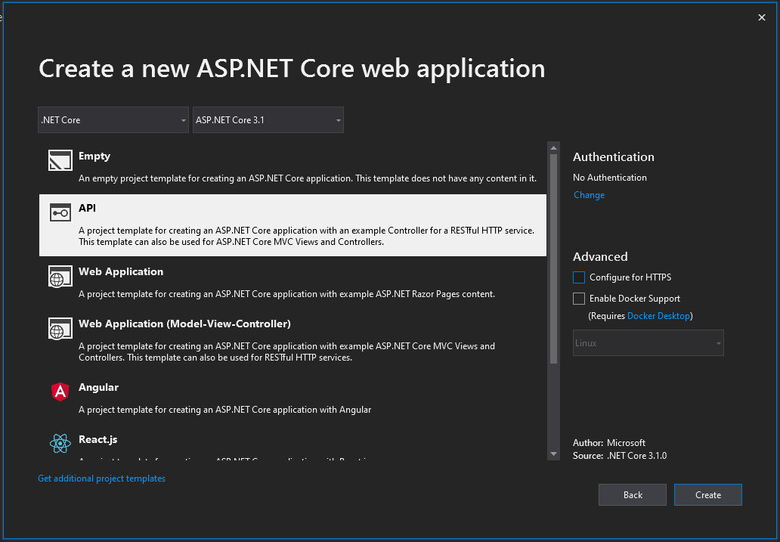This screenshot has width=780, height=542.
Task: Click the Empty template icon
Action: (60, 161)
